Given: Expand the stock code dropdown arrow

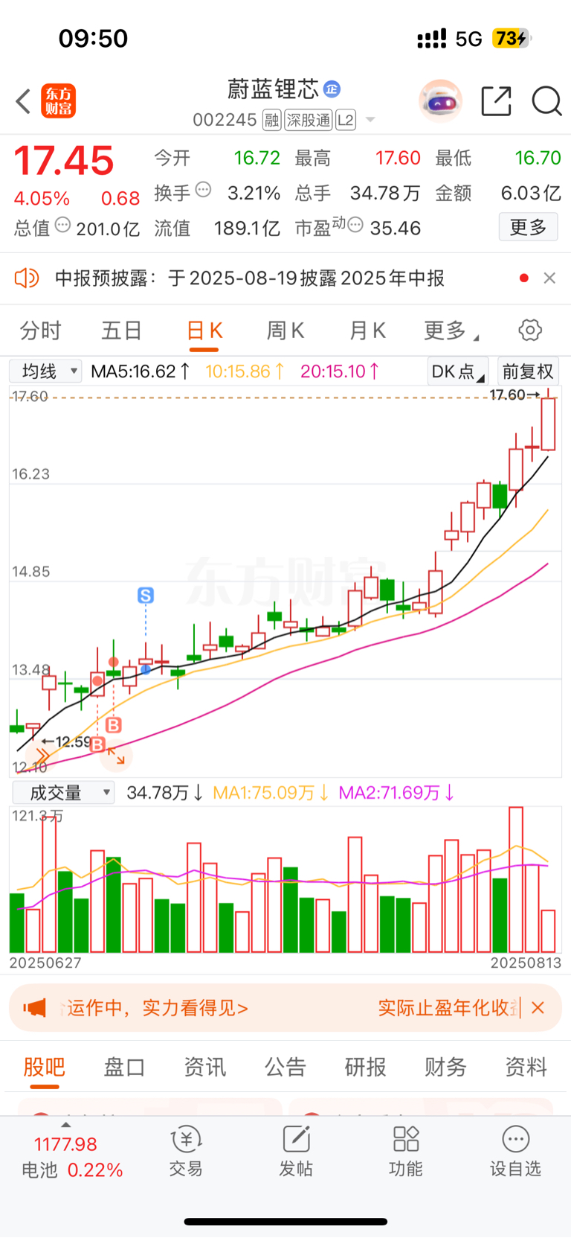Looking at the screenshot, I should [370, 120].
